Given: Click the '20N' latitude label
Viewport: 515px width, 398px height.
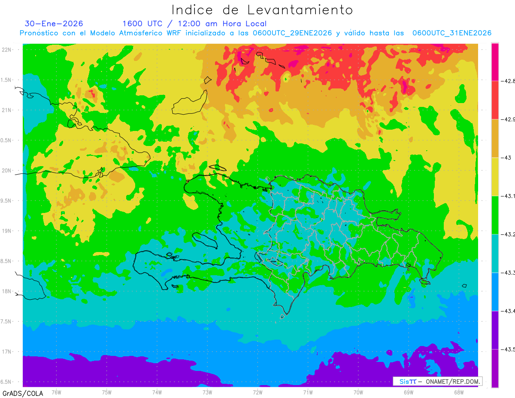Looking at the screenshot, I should (7, 170).
